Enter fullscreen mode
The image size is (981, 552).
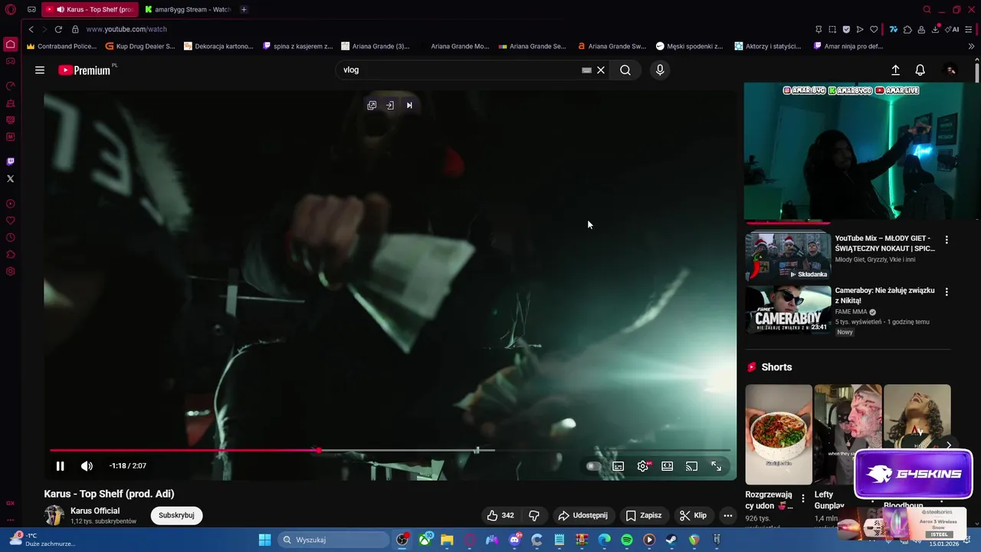coord(716,466)
